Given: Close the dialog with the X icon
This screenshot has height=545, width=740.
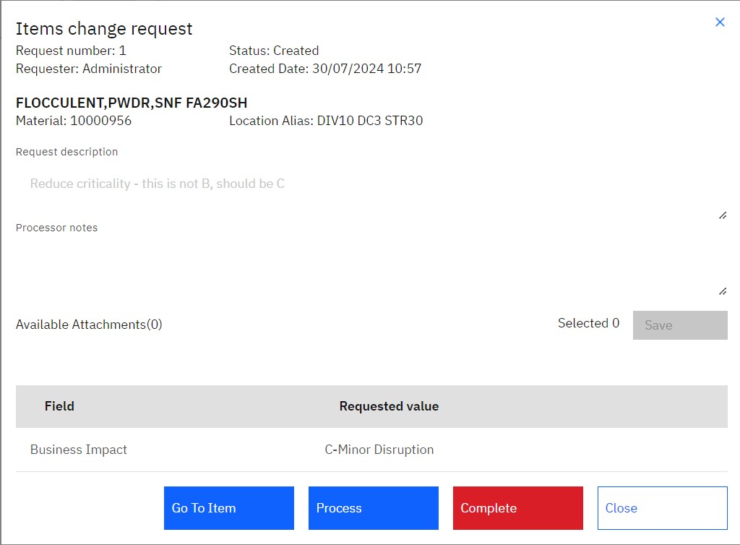Looking at the screenshot, I should 720,22.
